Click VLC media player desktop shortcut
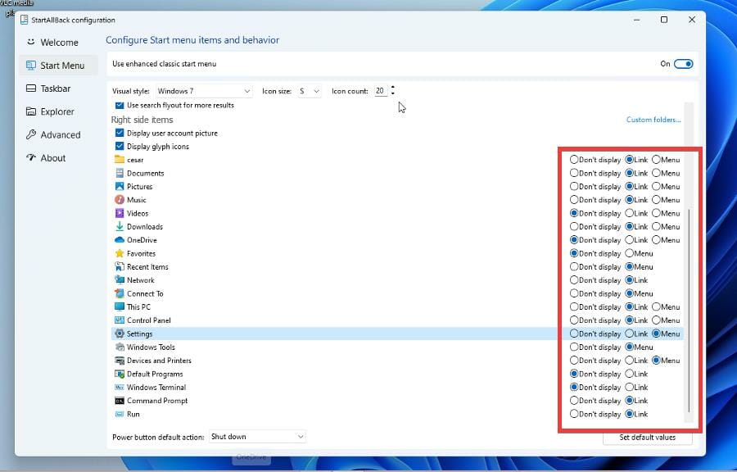737x472 pixels. (x=16, y=7)
